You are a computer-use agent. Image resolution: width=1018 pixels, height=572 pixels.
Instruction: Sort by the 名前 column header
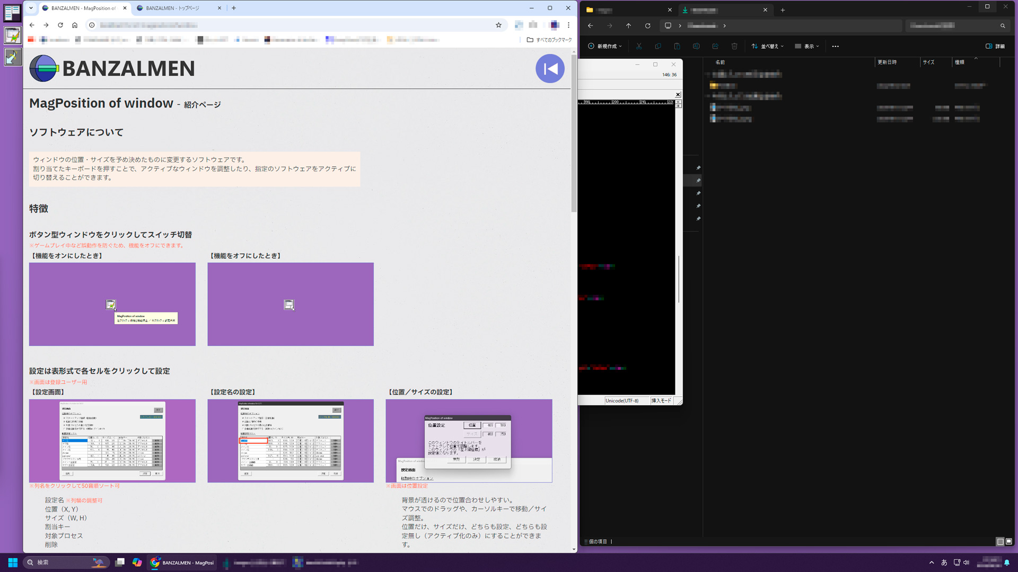click(720, 62)
